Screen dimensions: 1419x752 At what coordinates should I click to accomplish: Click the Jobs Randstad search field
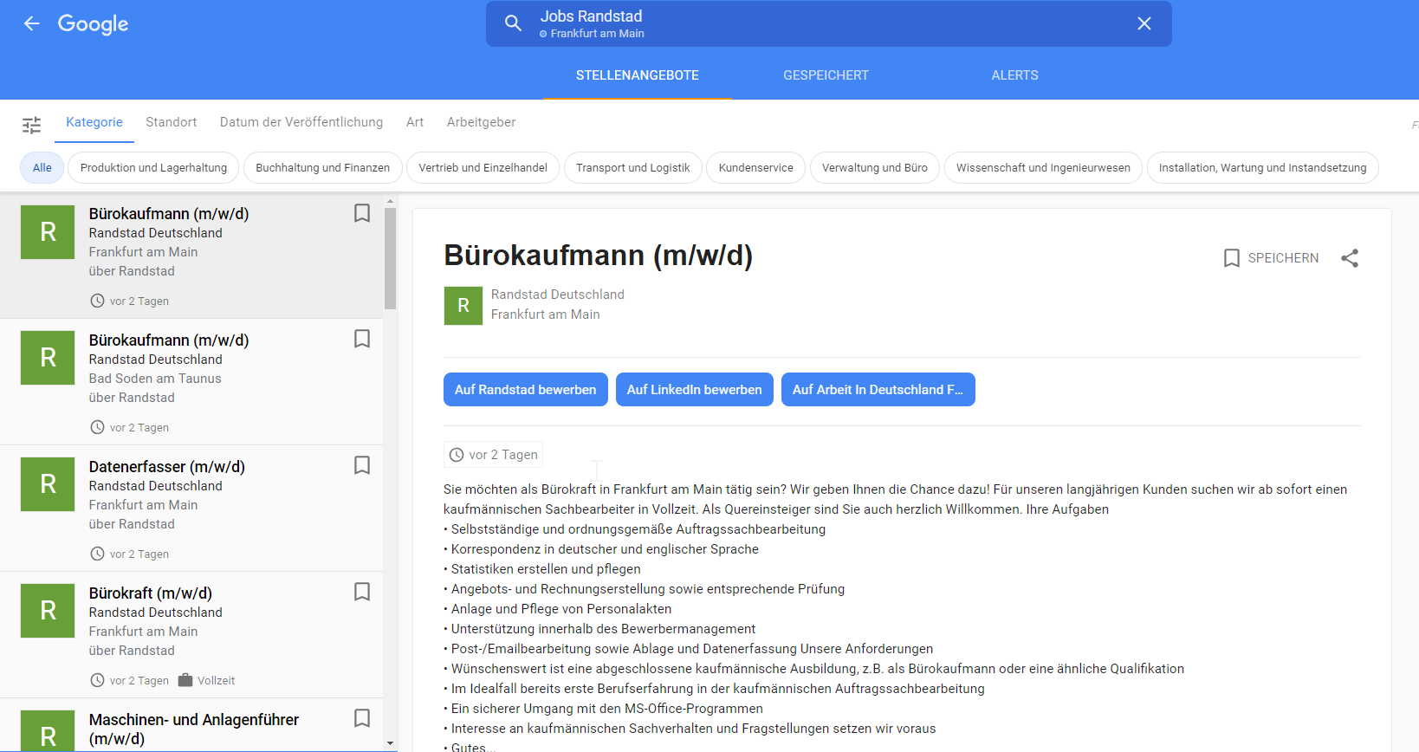(829, 23)
